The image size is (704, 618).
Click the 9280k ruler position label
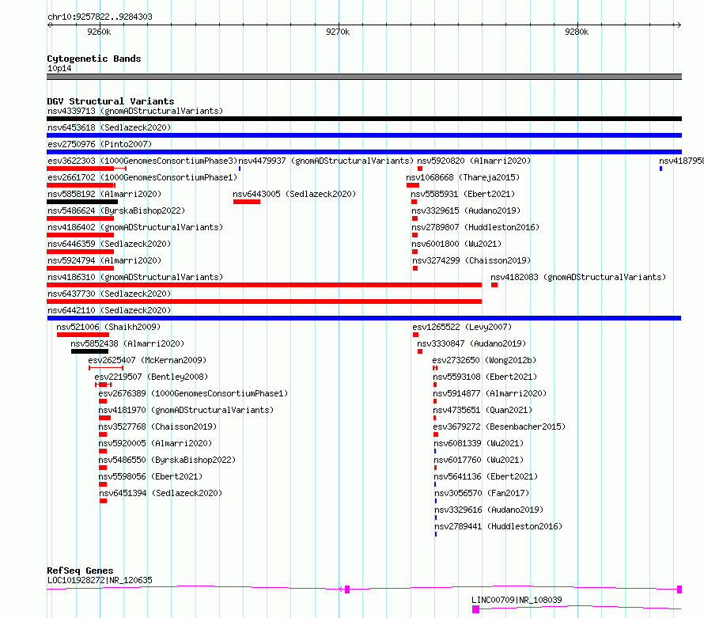click(x=577, y=32)
